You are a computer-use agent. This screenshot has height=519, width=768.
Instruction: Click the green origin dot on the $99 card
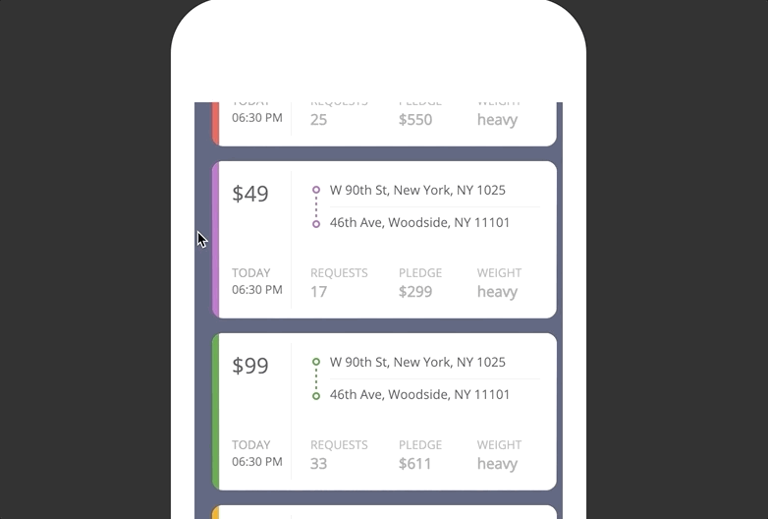pyautogui.click(x=316, y=362)
